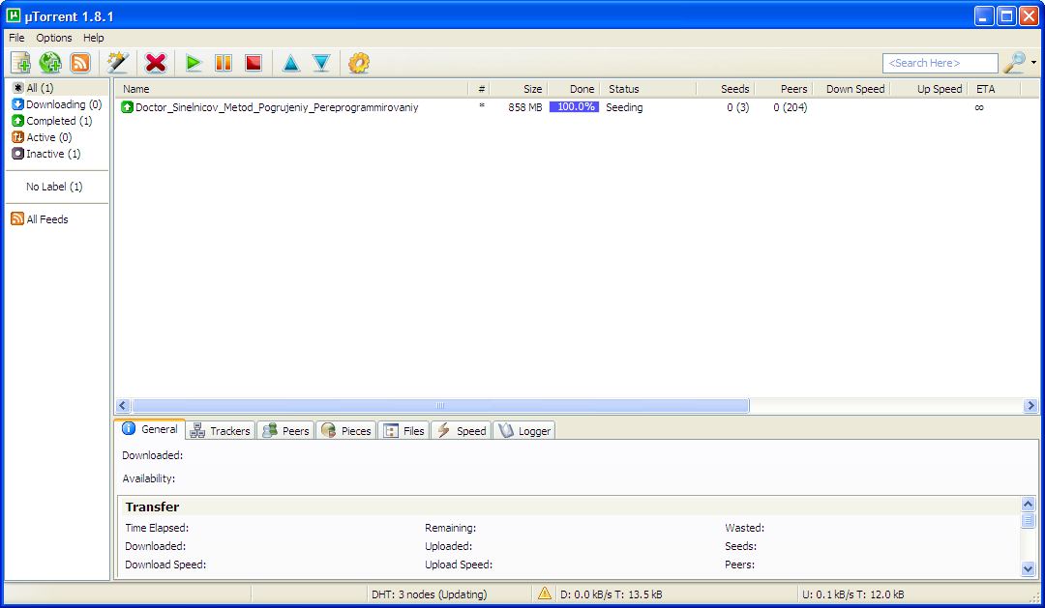The image size is (1045, 608).
Task: Click Move Down Queue arrow icon
Action: click(321, 63)
